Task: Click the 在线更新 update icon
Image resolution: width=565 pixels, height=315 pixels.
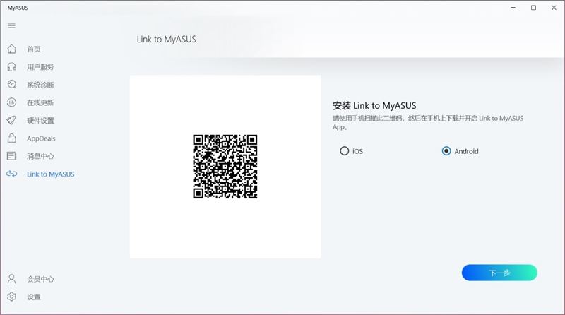Action: point(12,102)
